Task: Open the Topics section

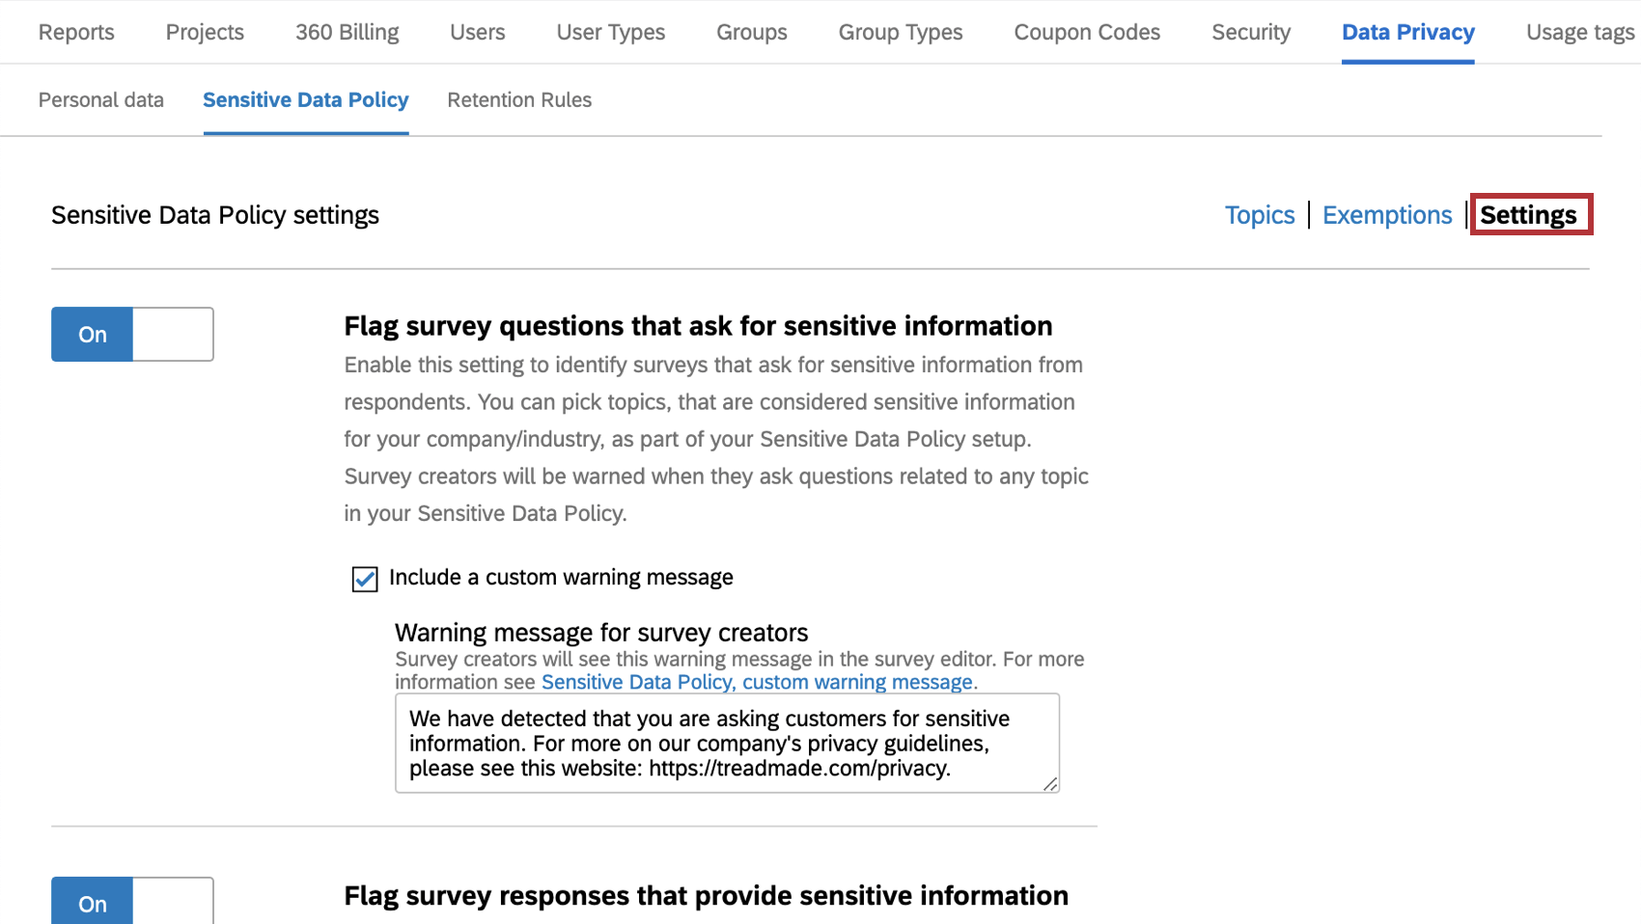Action: point(1260,214)
